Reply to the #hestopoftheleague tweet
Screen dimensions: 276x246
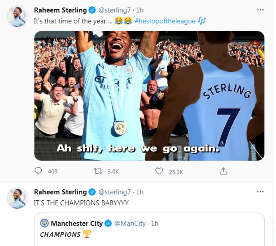[38, 171]
